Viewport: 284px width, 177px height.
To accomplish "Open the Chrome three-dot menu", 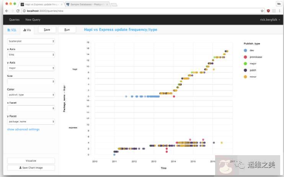I will tap(280, 11).
